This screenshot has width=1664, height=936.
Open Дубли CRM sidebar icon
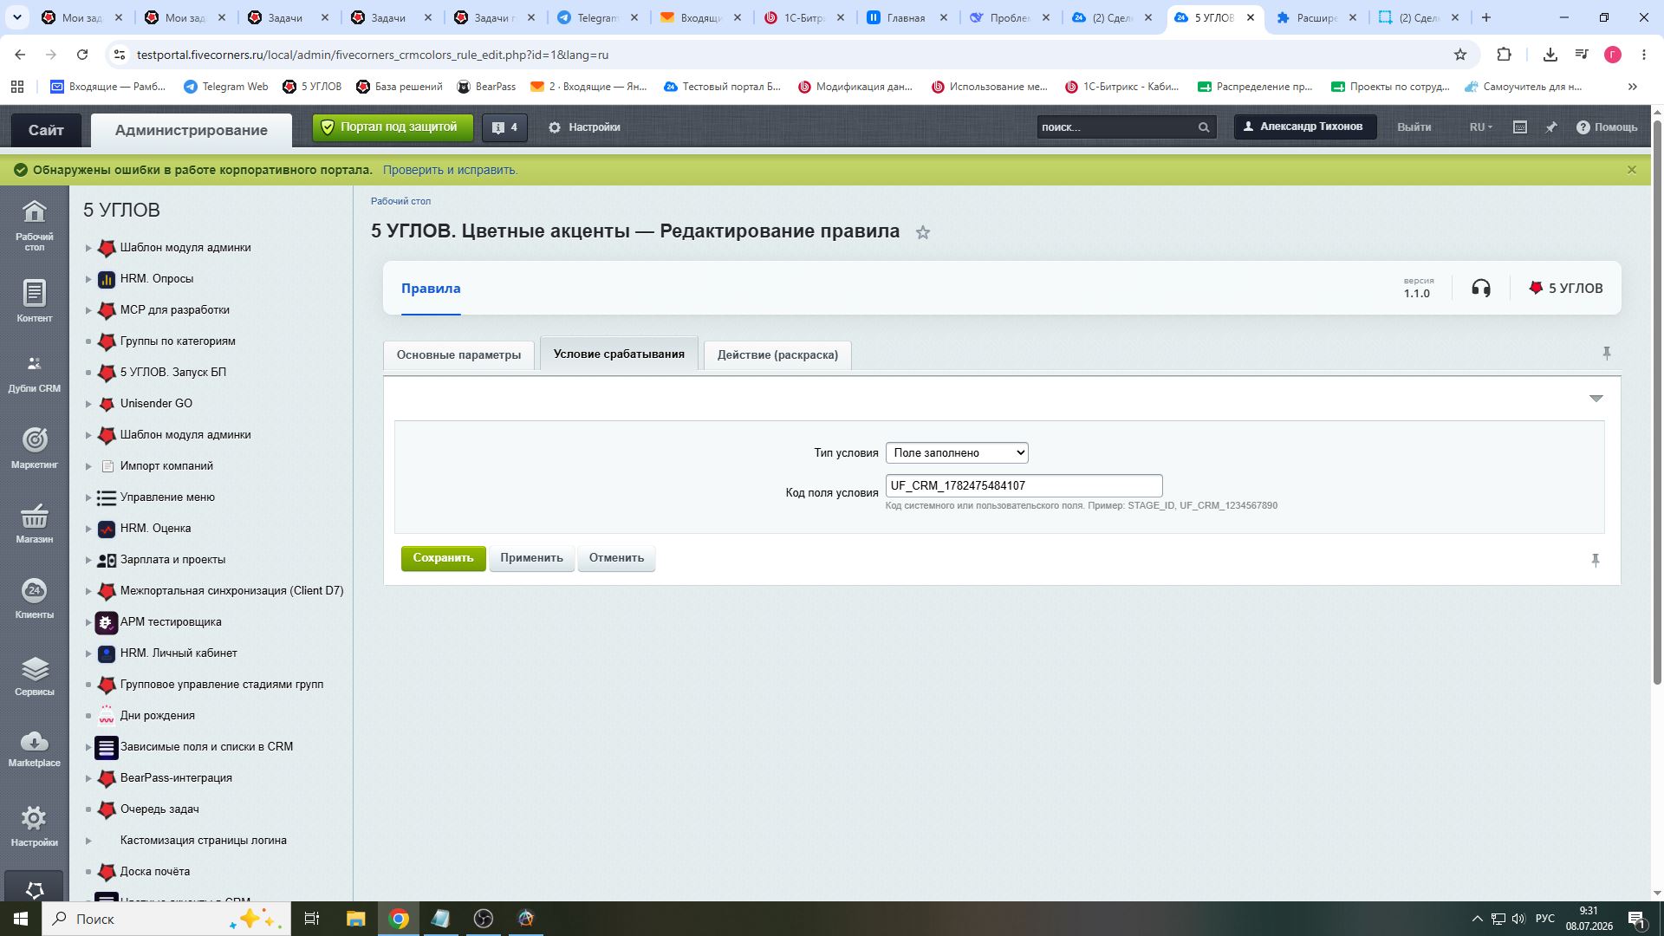coord(34,373)
